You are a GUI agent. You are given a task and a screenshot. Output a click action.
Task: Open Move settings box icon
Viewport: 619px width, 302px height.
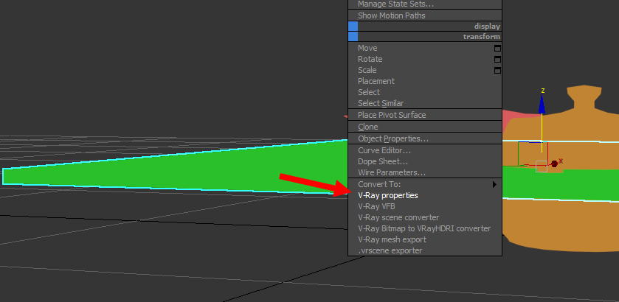click(x=497, y=48)
